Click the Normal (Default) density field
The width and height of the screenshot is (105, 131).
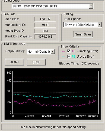pyautogui.click(x=41, y=52)
